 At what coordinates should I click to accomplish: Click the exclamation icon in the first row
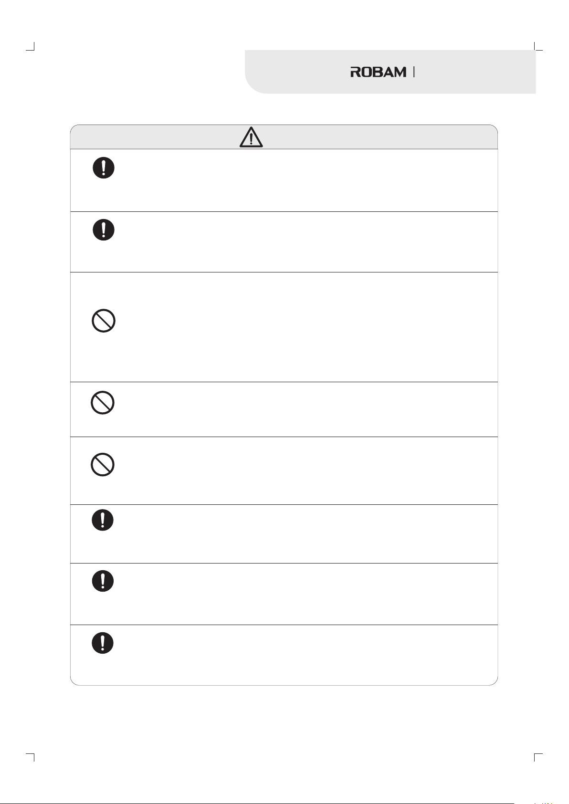tap(104, 168)
